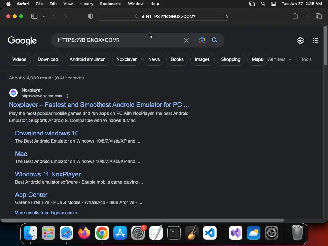Viewport: 328px width, 246px height.
Task: Click the Google logo
Action: (x=22, y=41)
